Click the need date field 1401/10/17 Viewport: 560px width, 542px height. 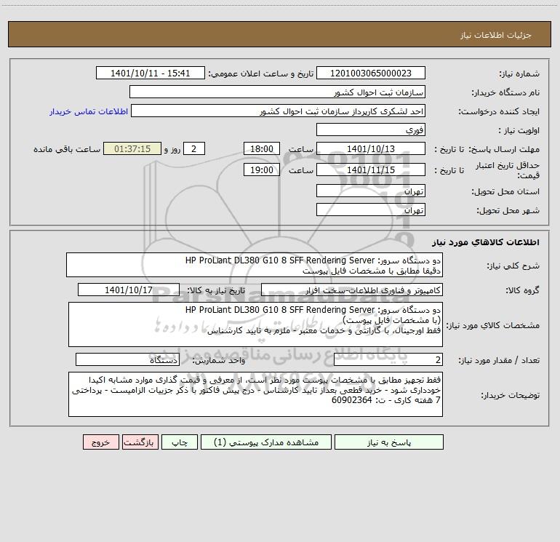click(129, 290)
